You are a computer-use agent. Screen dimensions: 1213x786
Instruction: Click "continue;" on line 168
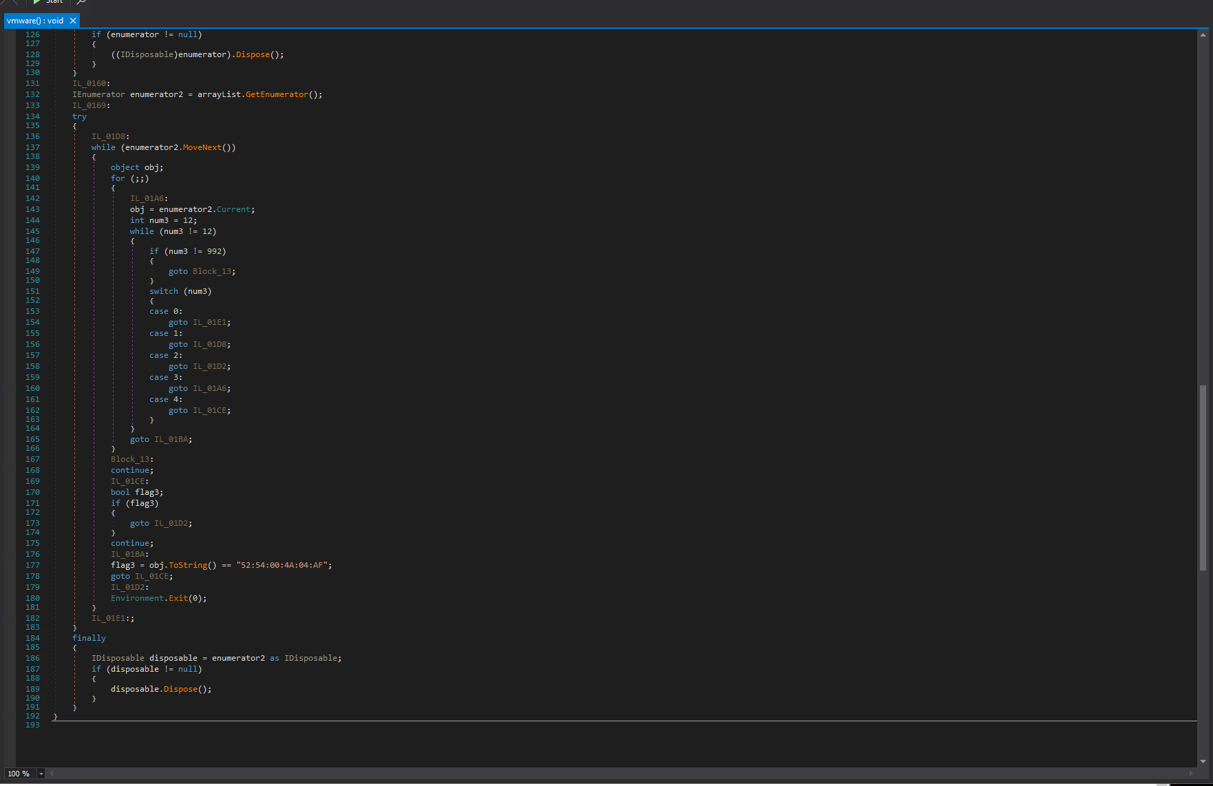click(x=132, y=470)
